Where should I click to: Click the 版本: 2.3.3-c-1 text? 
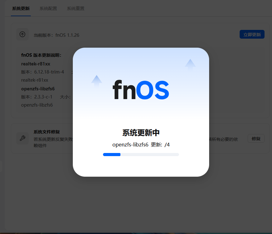coord(37,97)
